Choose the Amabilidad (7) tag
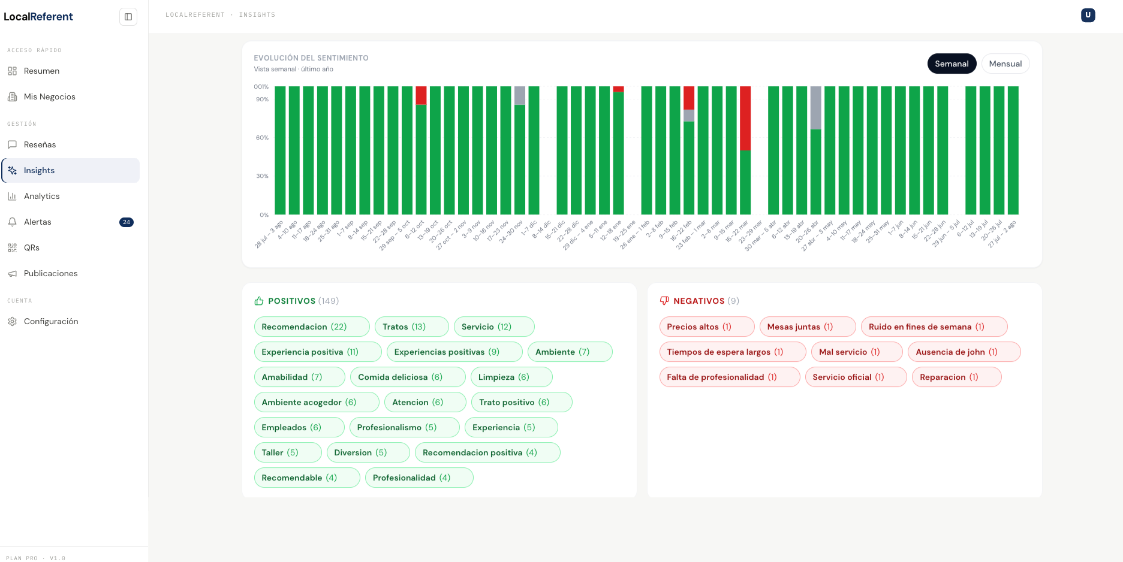The height and width of the screenshot is (562, 1123). [x=300, y=377]
